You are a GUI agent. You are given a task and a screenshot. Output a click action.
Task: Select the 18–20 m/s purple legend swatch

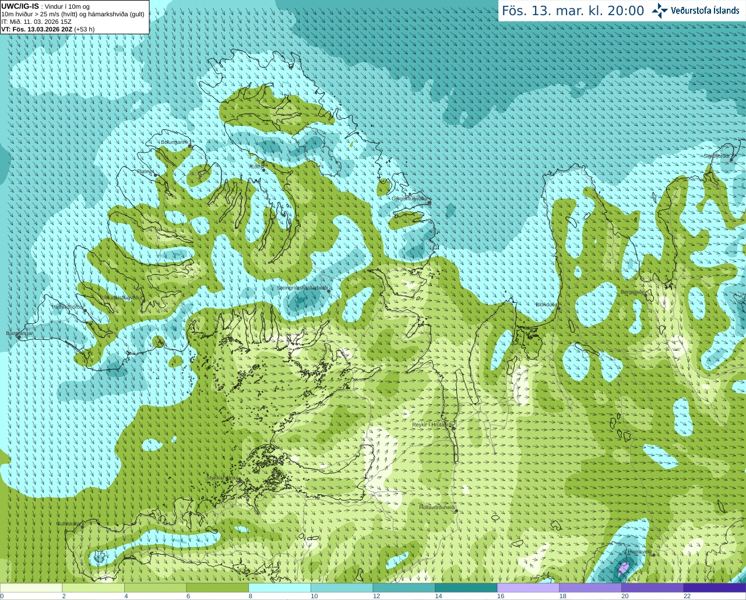tap(590, 588)
